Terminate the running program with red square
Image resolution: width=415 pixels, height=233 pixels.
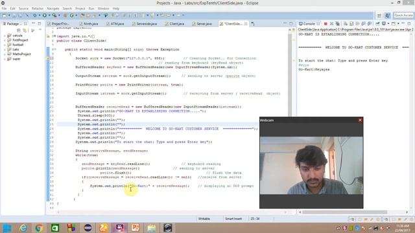(x=326, y=24)
